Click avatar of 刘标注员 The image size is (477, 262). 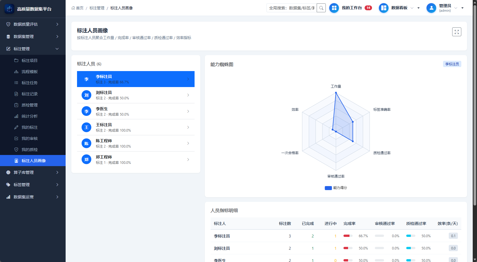[x=86, y=95]
